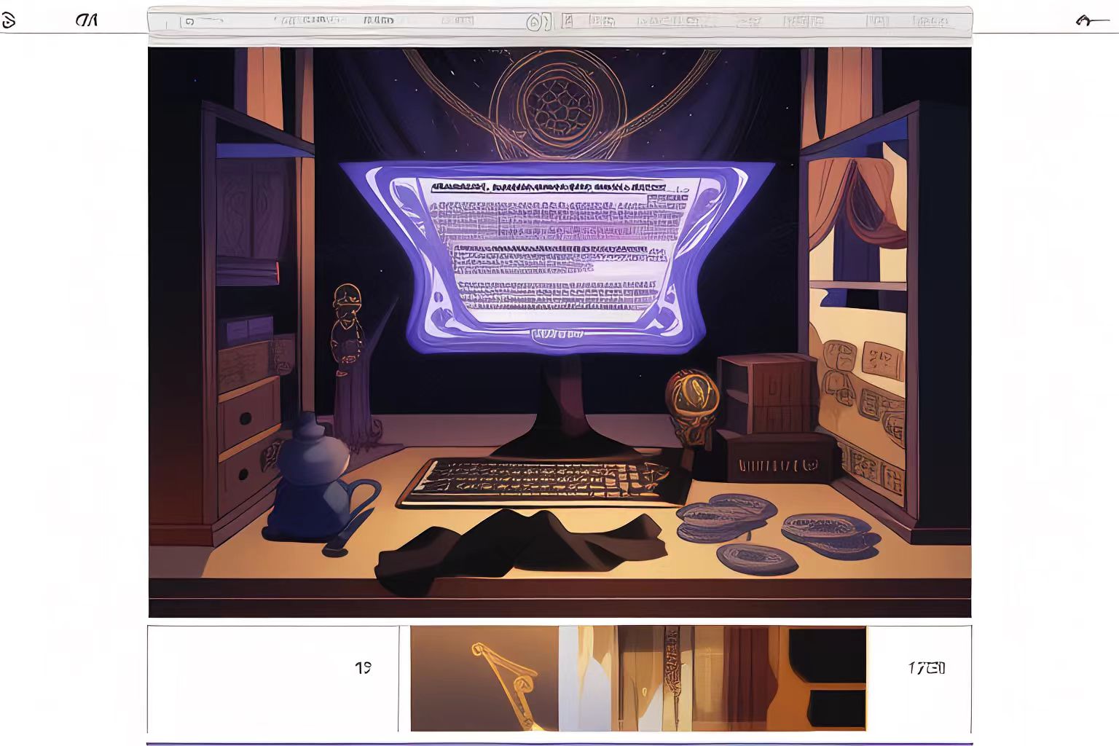Click the toolbar icon right of the spiral icon

pyautogui.click(x=568, y=22)
